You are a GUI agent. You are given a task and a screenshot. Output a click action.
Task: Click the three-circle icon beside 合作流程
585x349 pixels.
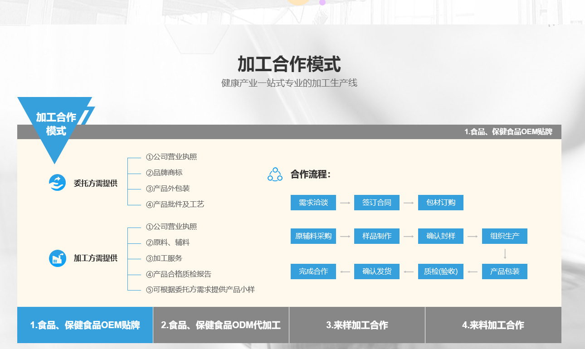275,174
